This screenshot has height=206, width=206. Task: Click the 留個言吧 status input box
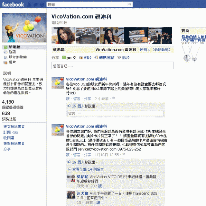click(113, 65)
